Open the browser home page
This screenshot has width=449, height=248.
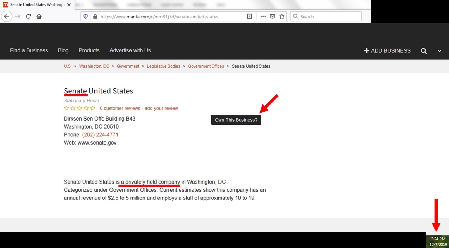click(39, 16)
